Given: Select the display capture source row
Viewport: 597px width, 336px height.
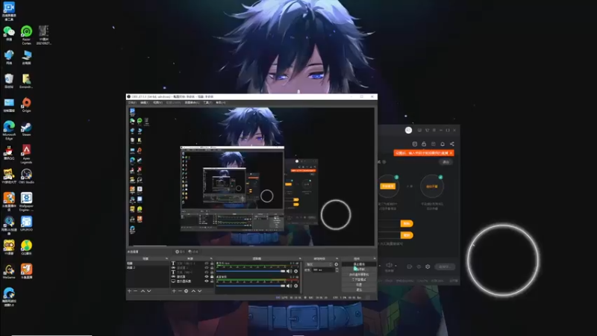Looking at the screenshot, I should 193,281.
